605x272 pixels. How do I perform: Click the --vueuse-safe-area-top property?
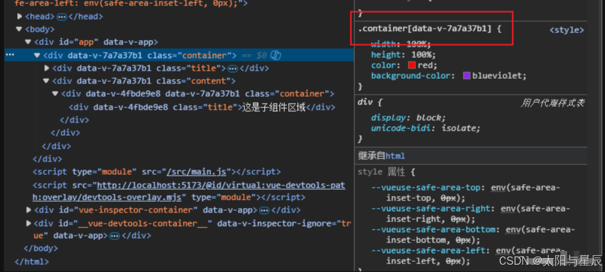pos(427,188)
